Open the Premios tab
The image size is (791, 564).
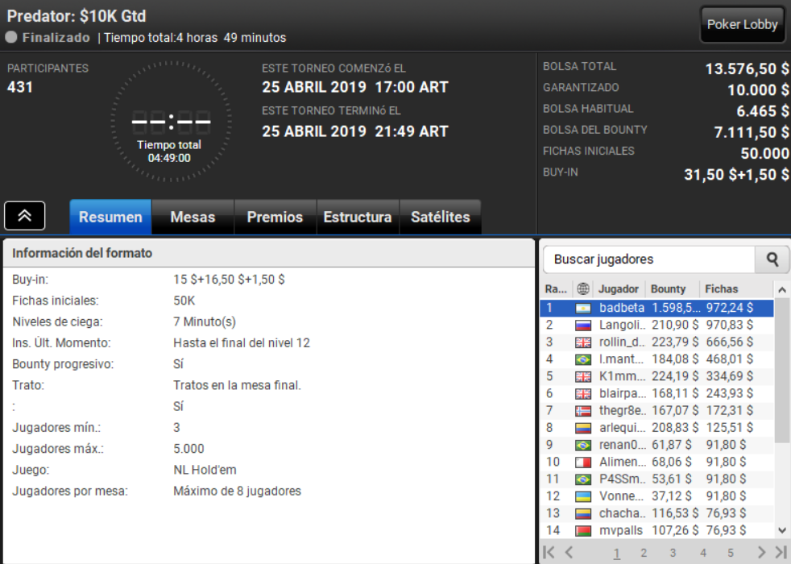(275, 217)
